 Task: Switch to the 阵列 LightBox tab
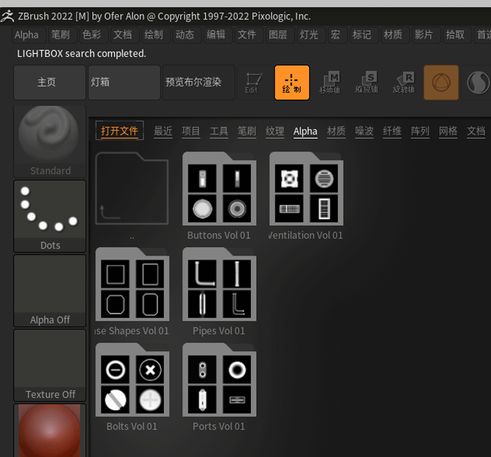tap(420, 131)
